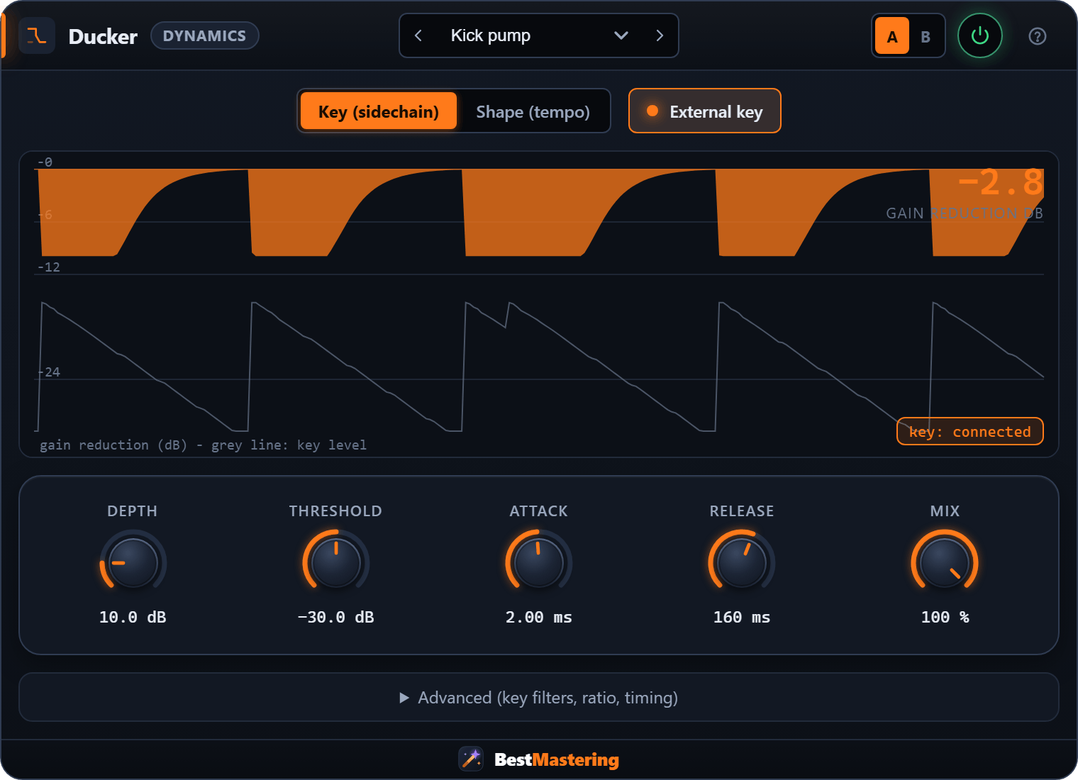Screen dimensions: 1078x780
Task: Click the Threshold knob
Action: [x=335, y=562]
